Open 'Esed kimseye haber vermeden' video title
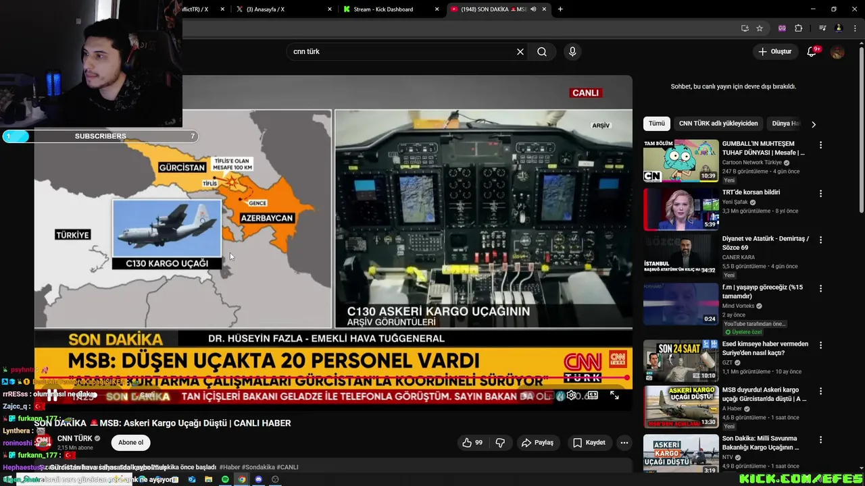865x486 pixels. [x=765, y=348]
